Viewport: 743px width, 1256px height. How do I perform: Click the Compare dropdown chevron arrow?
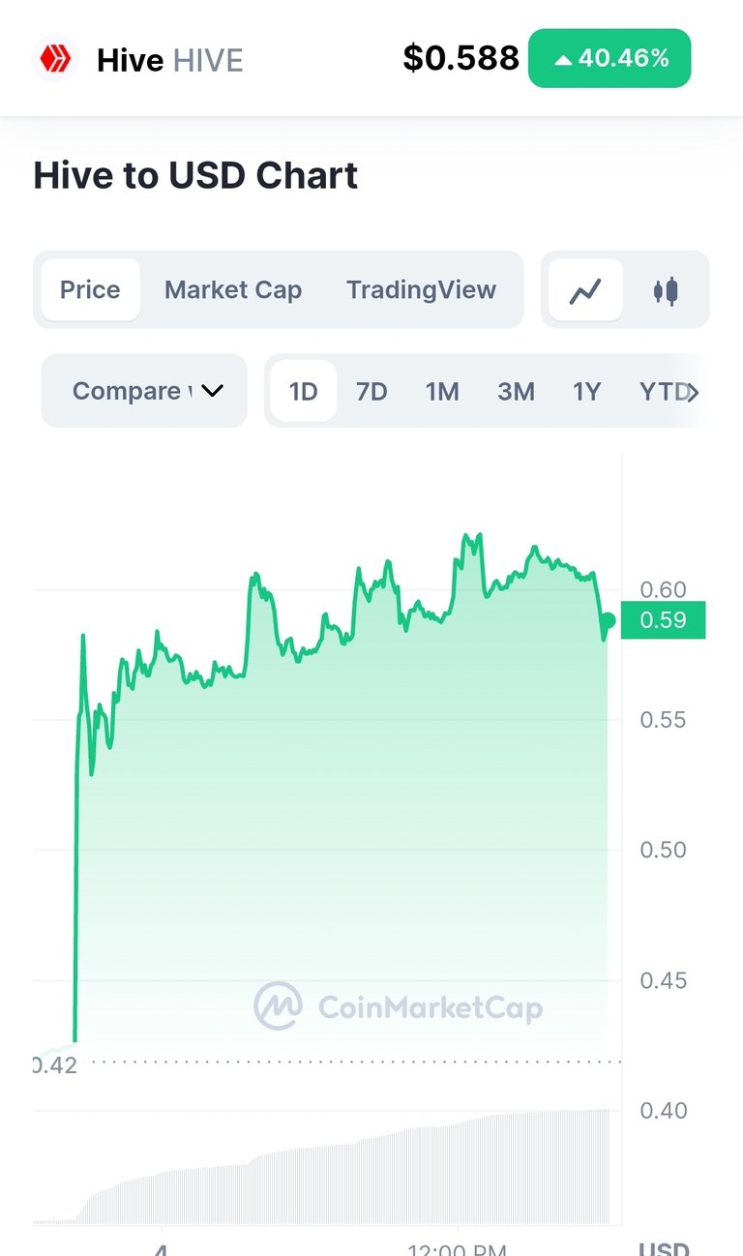(x=212, y=391)
